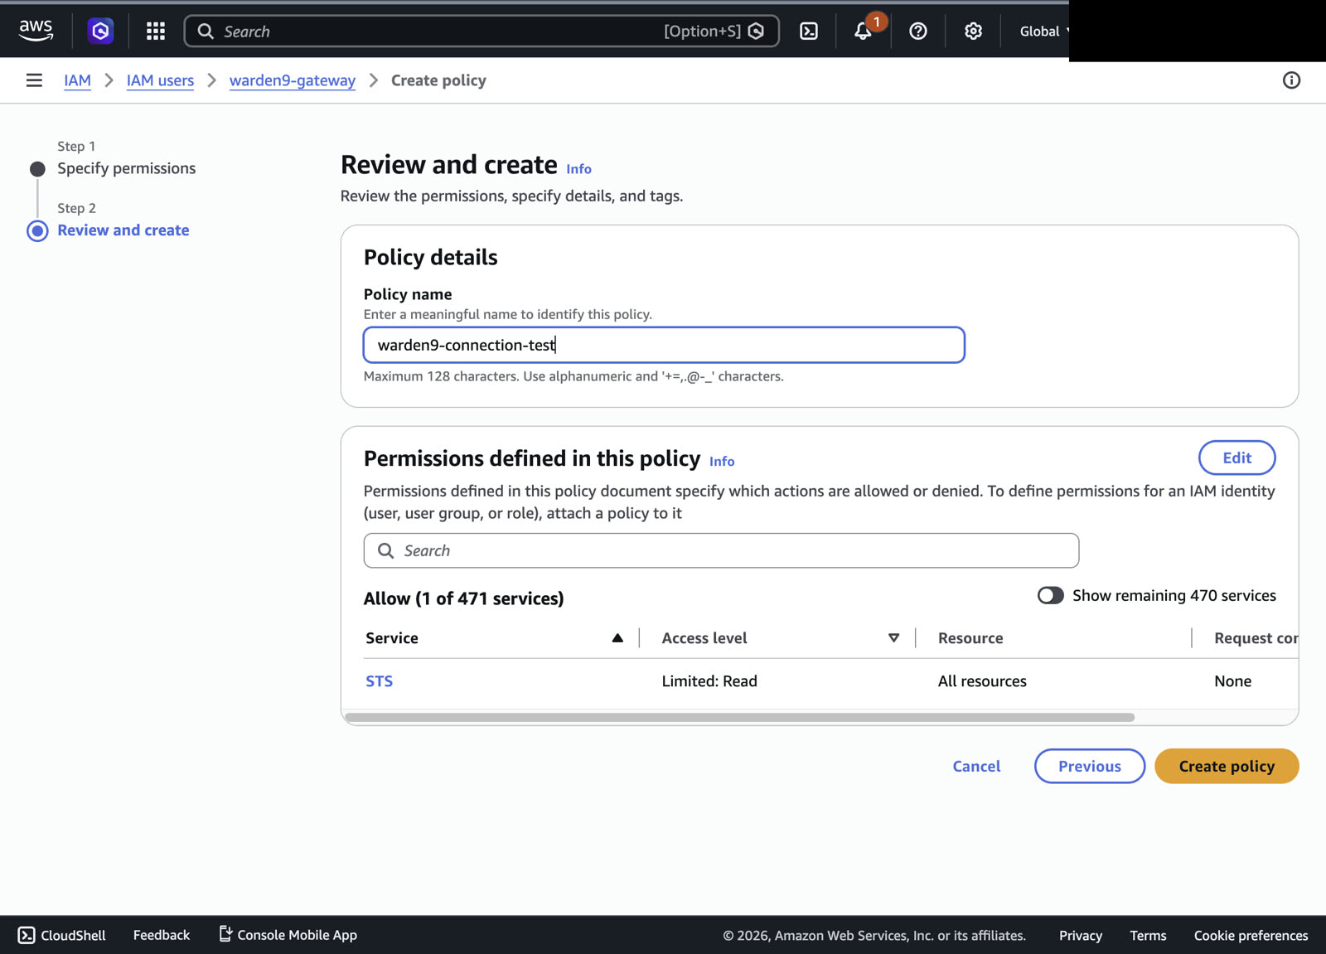
Task: Open the notifications bell
Action: pos(863,31)
